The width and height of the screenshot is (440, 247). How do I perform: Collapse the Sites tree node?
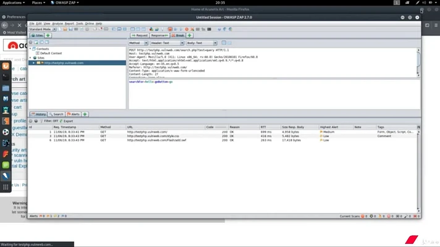(30, 58)
